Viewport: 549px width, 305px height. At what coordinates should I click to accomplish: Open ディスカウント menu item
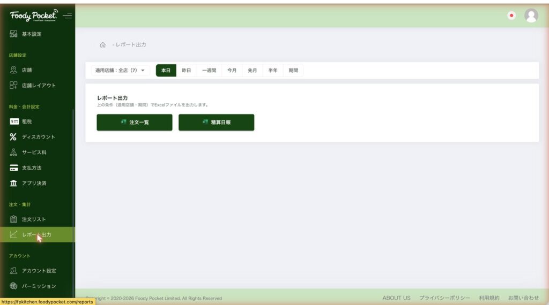[x=39, y=137]
